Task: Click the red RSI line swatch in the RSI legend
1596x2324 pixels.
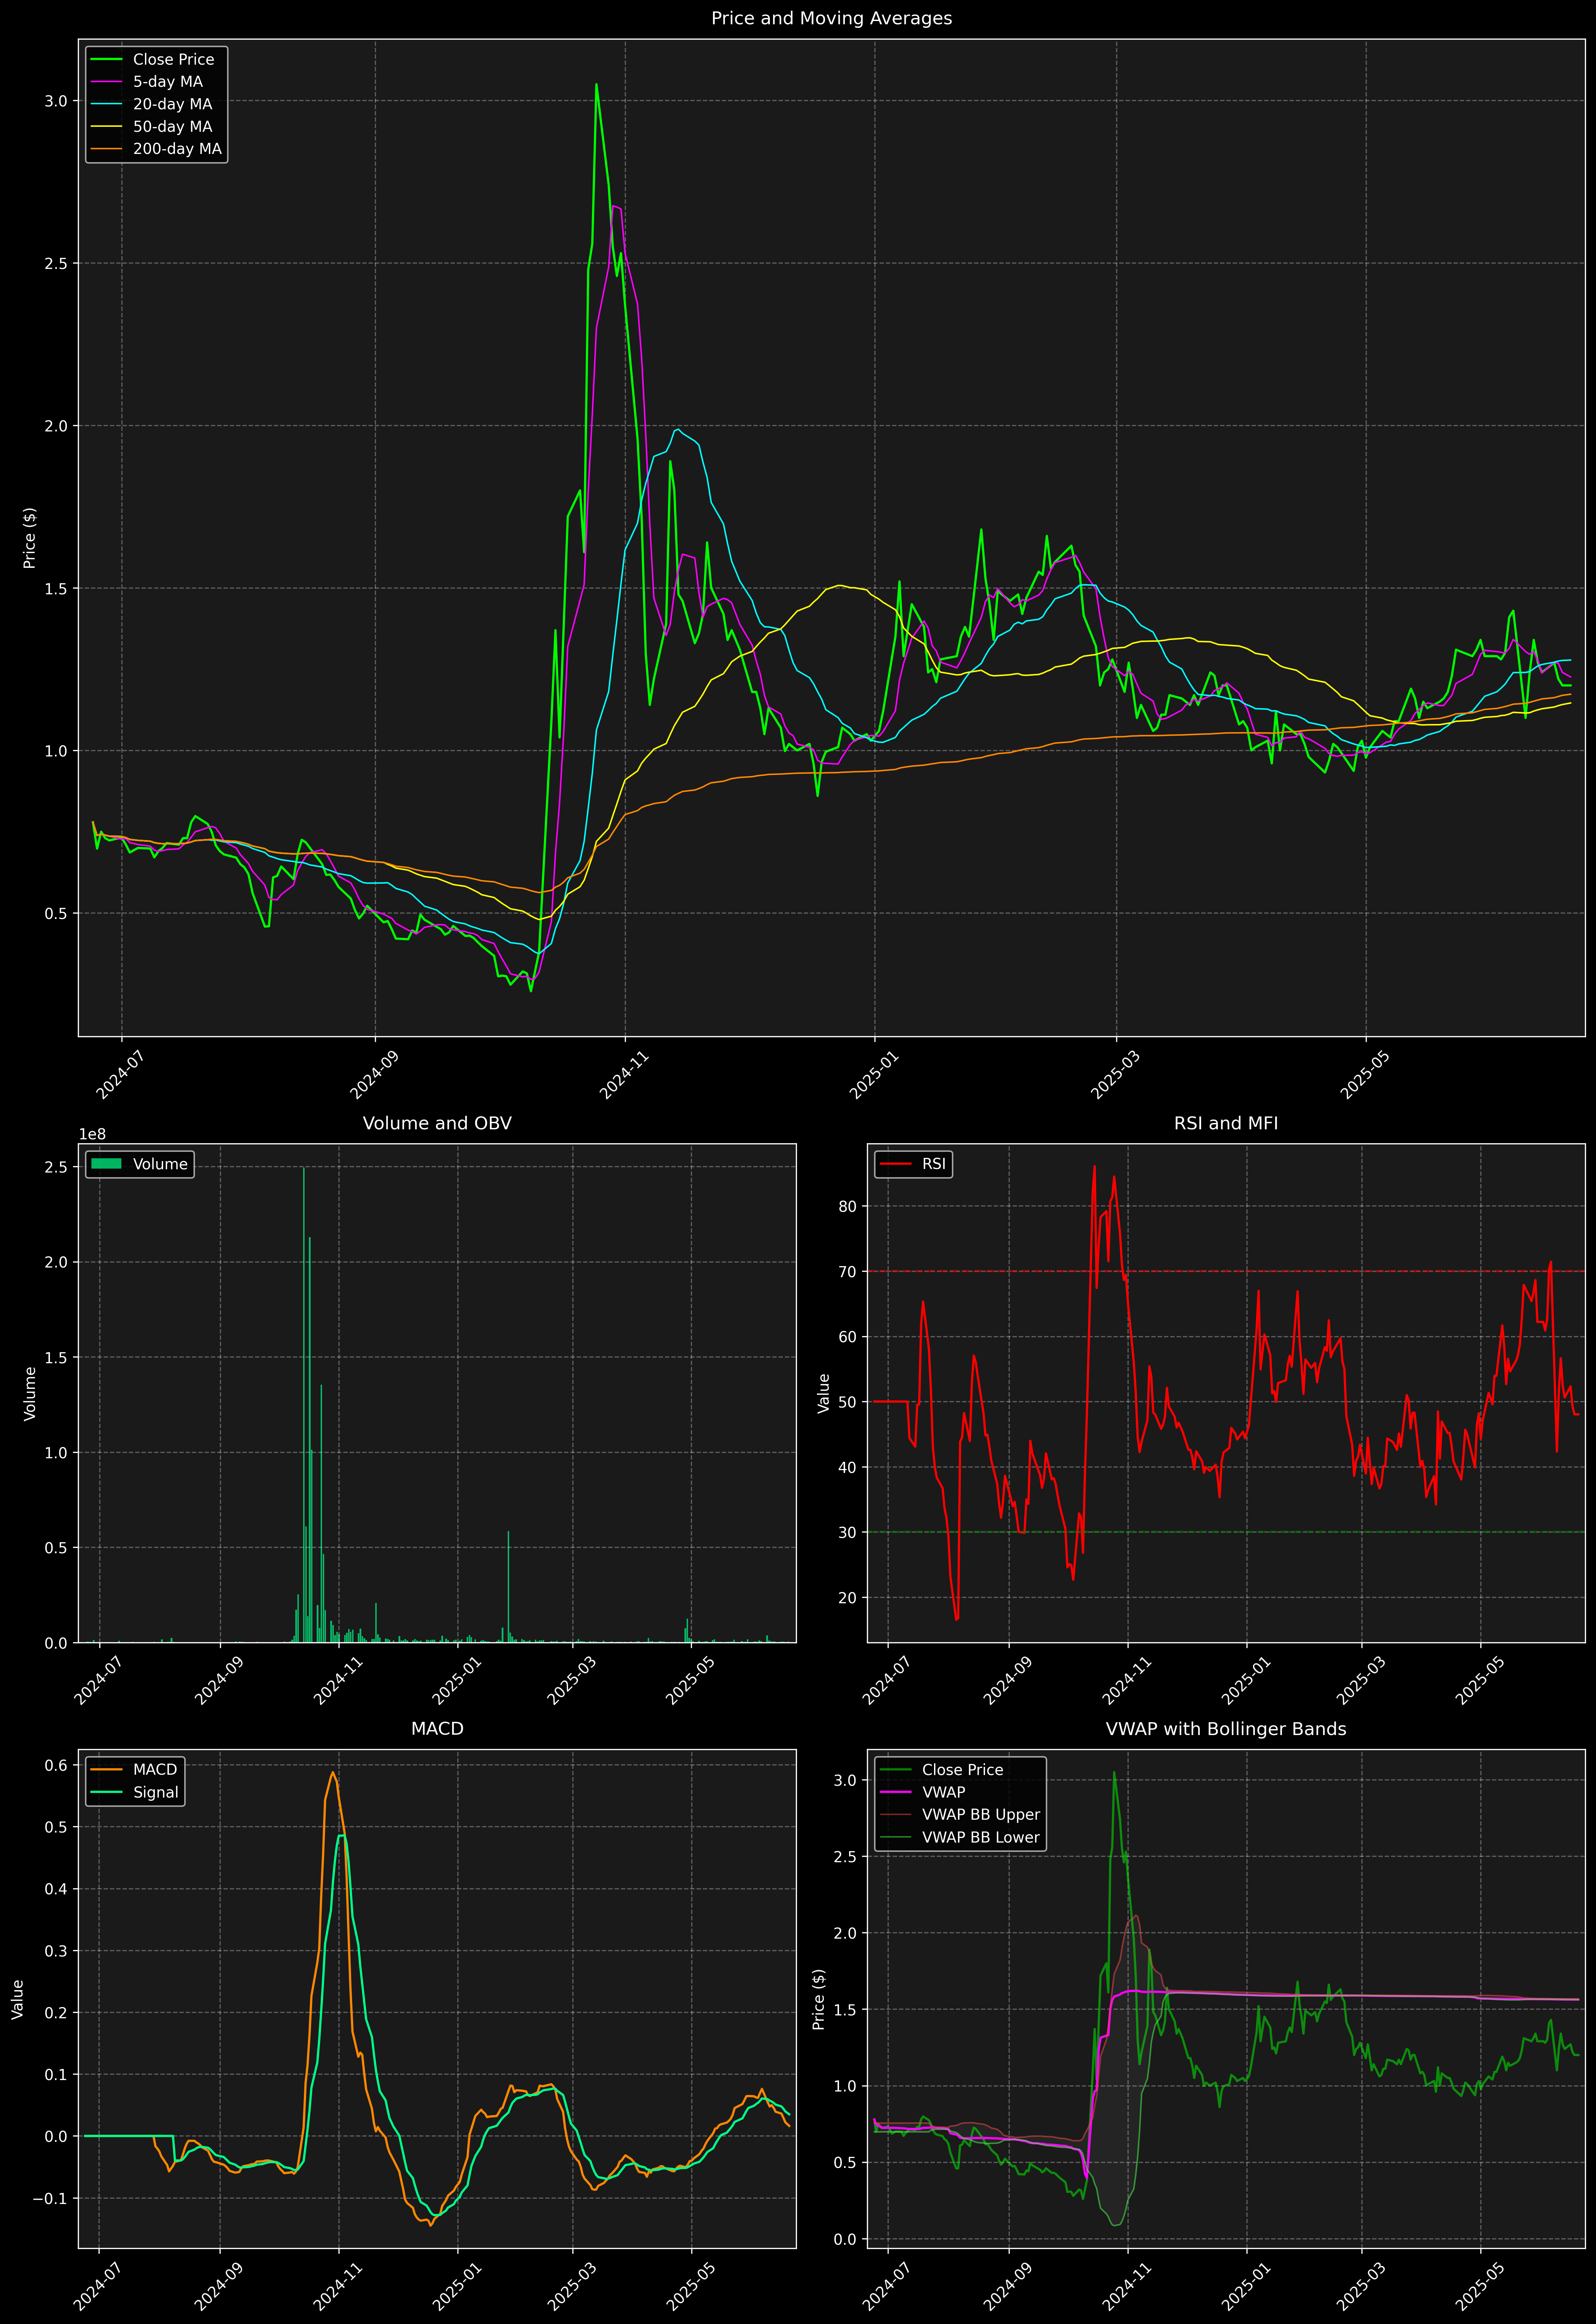Action: pyautogui.click(x=895, y=1164)
